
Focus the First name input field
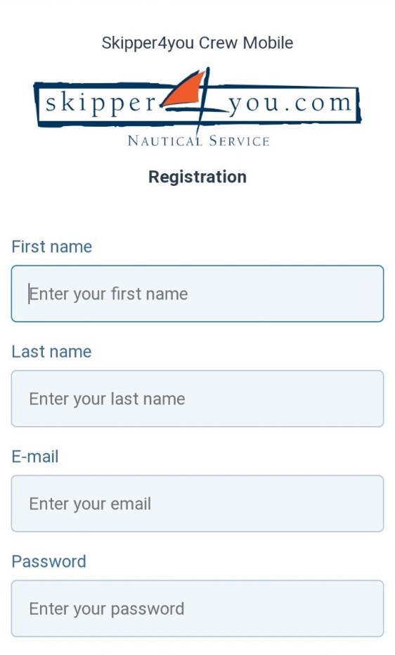[x=197, y=294]
